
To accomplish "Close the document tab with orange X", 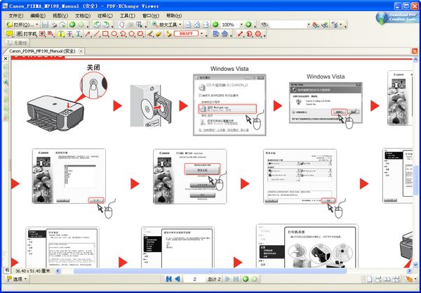I will (415, 51).
